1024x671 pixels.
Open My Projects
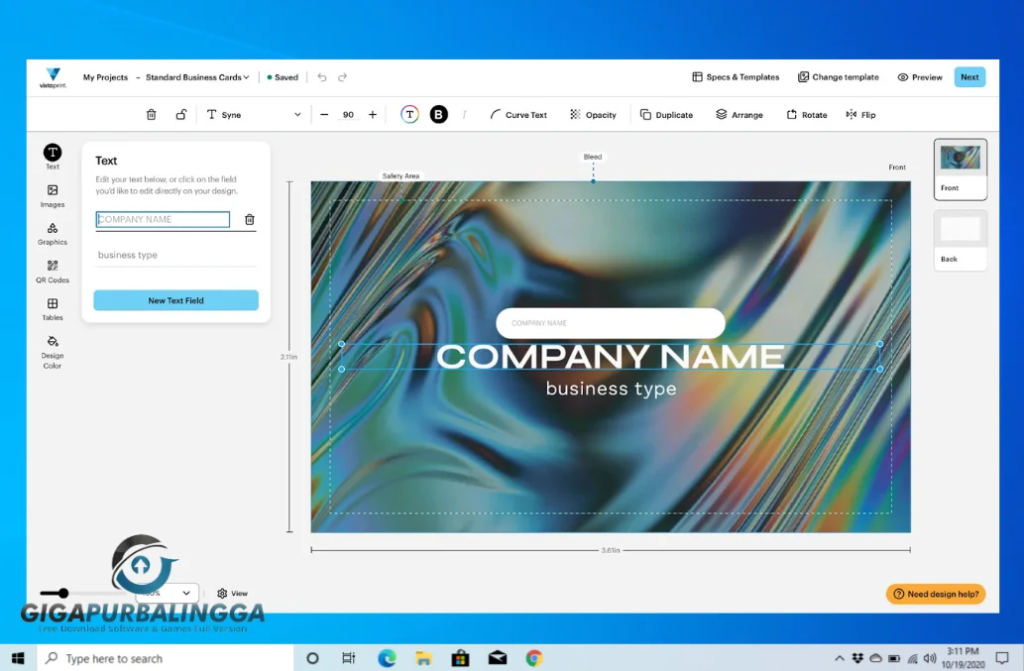point(105,77)
